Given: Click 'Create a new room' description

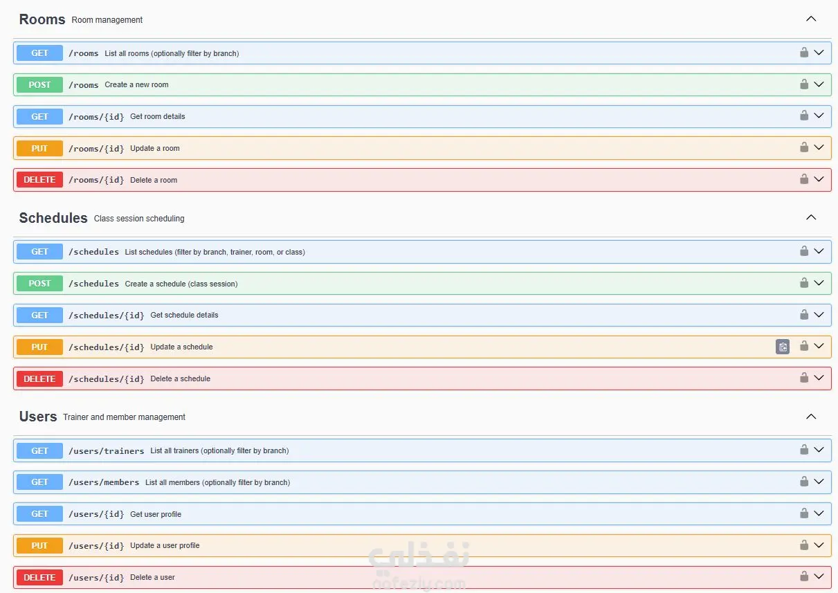Looking at the screenshot, I should tap(136, 84).
